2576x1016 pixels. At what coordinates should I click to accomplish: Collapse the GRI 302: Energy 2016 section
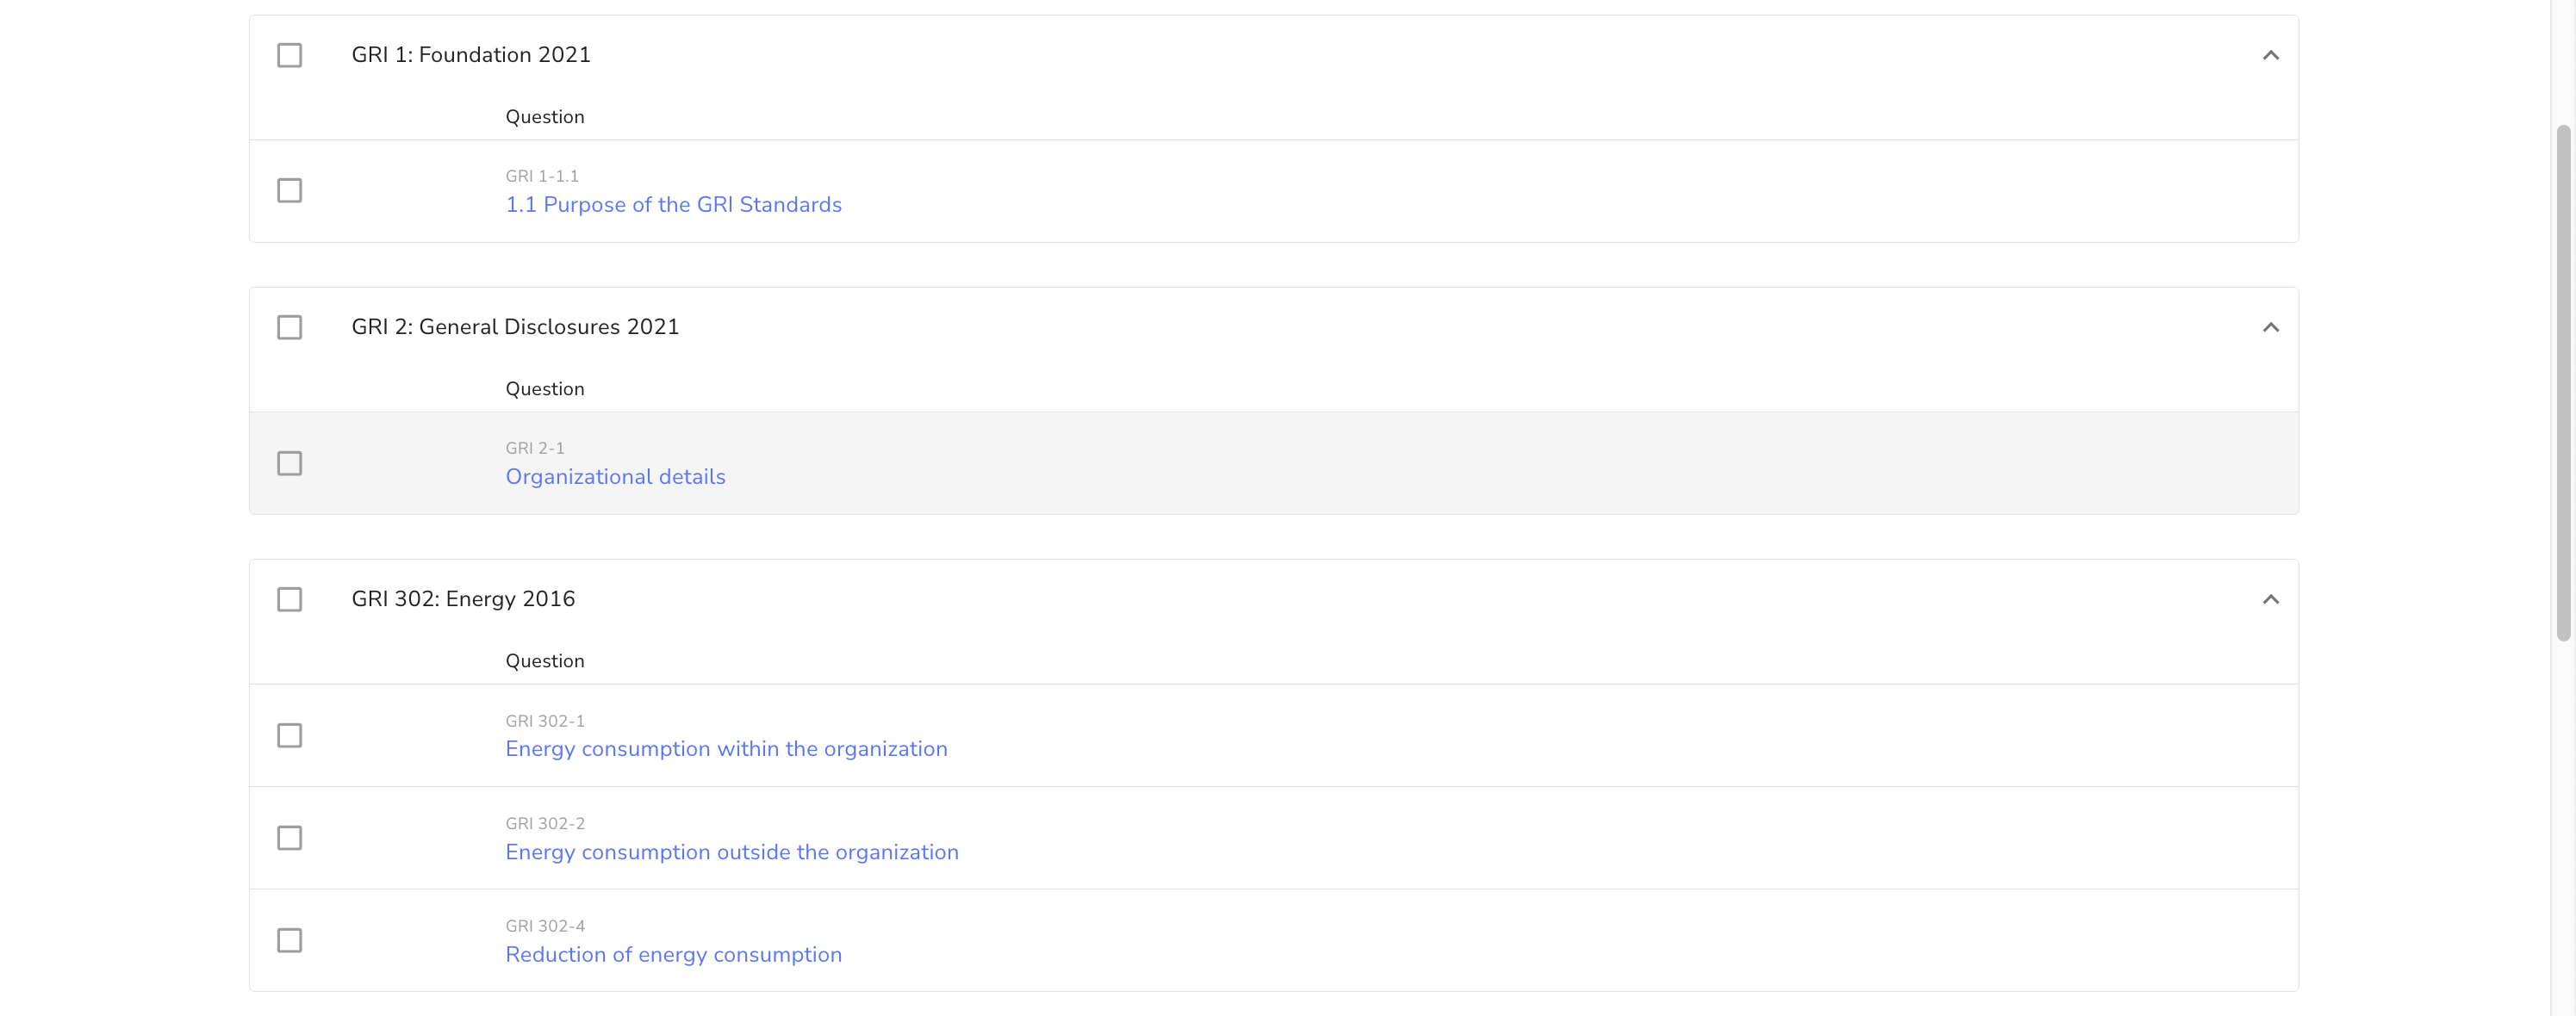click(x=2270, y=599)
